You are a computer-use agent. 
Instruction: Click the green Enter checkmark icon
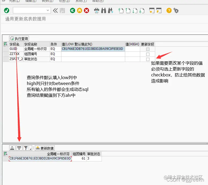(6, 10)
